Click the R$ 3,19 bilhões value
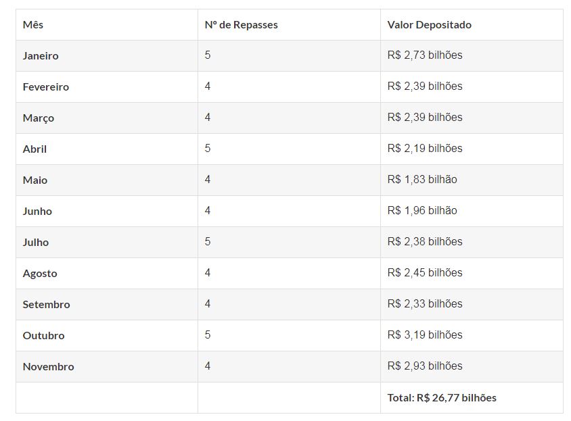The height and width of the screenshot is (421, 571). [425, 335]
